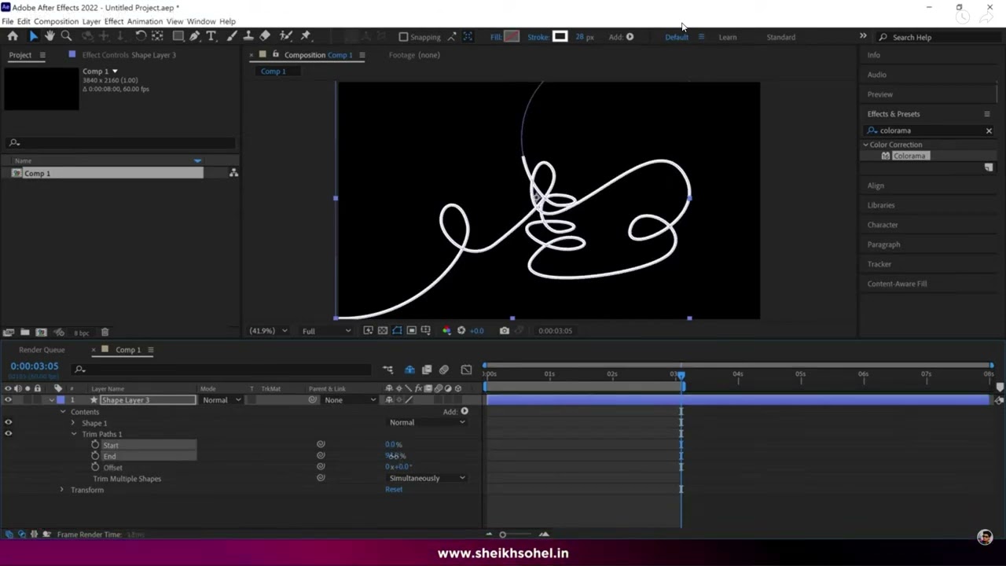Click the motion blur icon in timeline
Image resolution: width=1006 pixels, height=566 pixels.
(444, 369)
